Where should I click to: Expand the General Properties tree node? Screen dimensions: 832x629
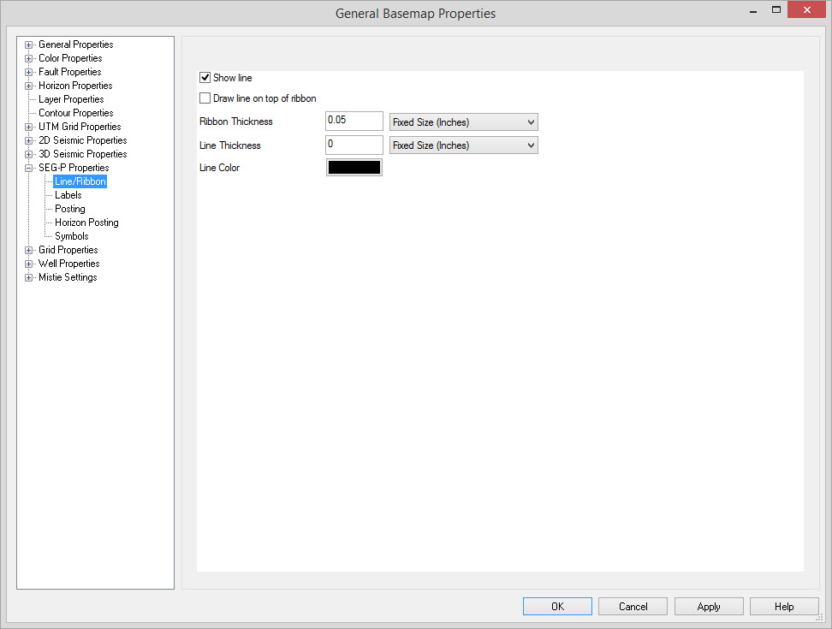[29, 45]
